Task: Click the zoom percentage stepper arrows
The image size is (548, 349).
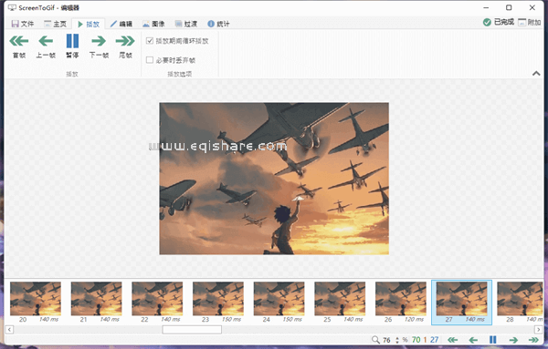Action: coord(397,340)
